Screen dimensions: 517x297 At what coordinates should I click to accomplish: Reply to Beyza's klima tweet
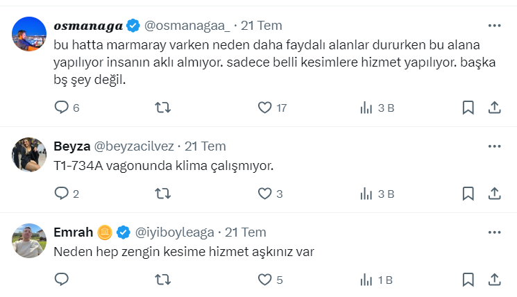62,194
